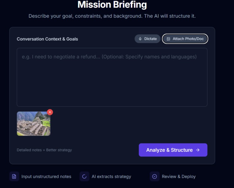The width and height of the screenshot is (234, 188).
Task: Focus the conversation context text area
Action: pos(112,77)
